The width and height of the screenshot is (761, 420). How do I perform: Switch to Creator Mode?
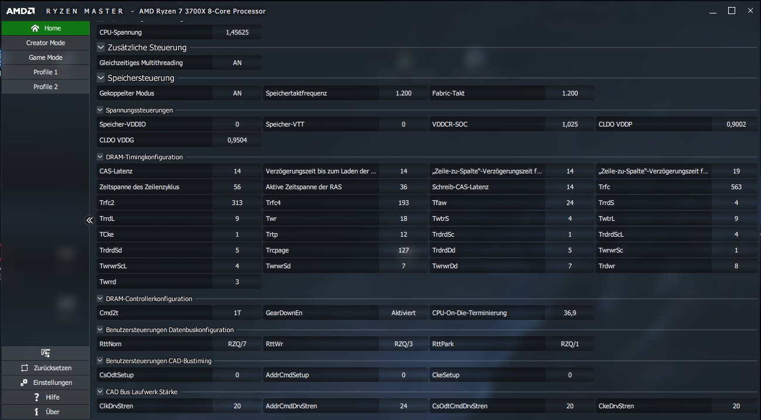tap(45, 43)
